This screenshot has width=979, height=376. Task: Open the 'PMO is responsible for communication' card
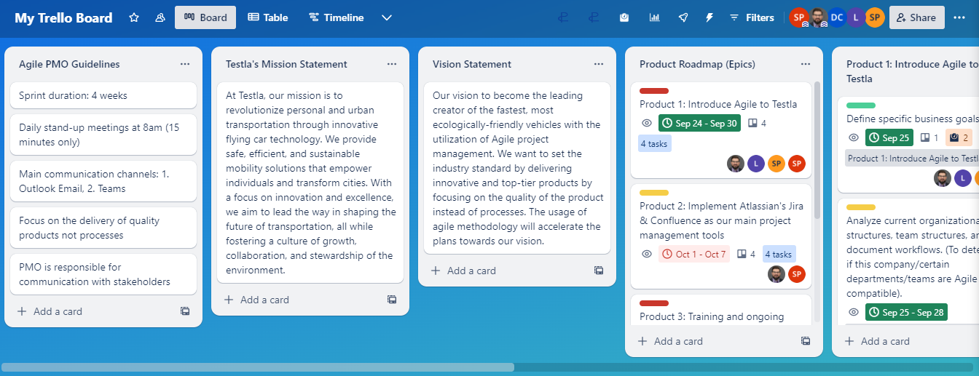[103, 274]
